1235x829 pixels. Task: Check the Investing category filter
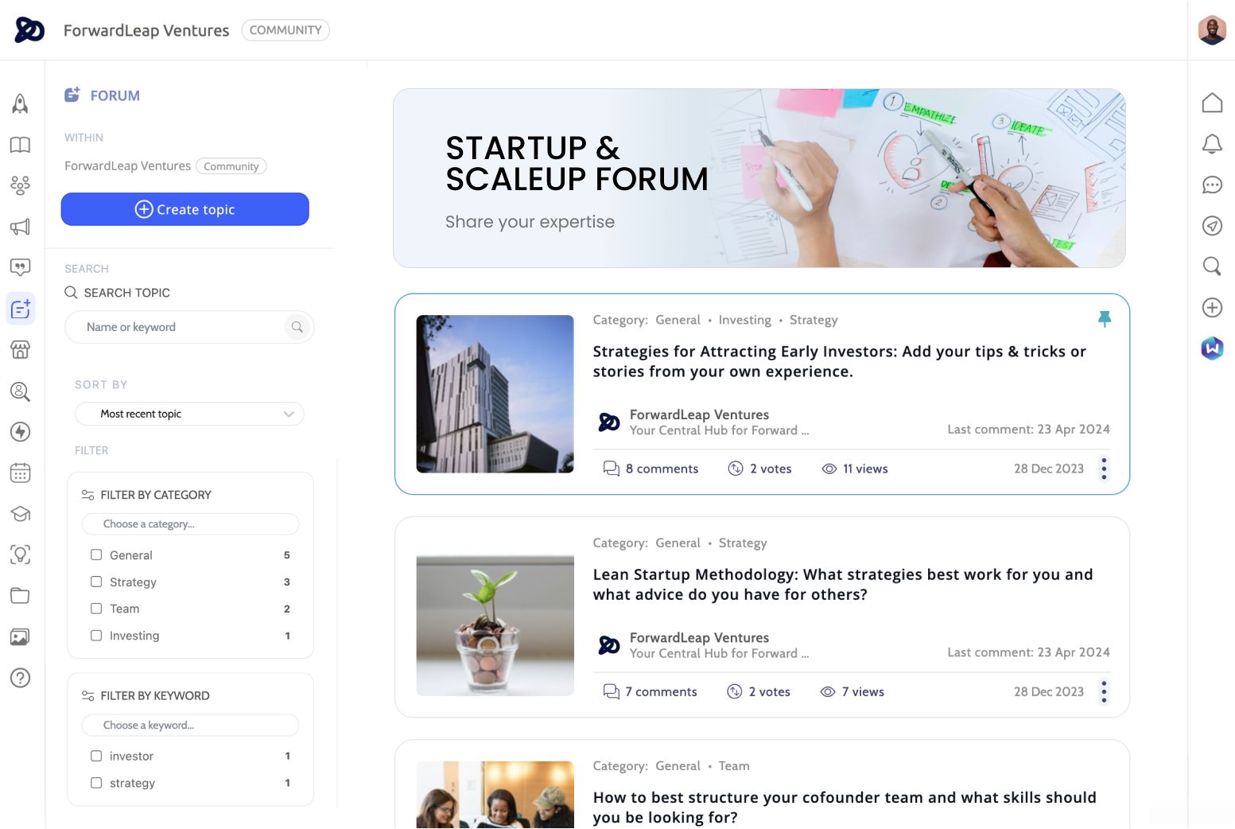(96, 636)
